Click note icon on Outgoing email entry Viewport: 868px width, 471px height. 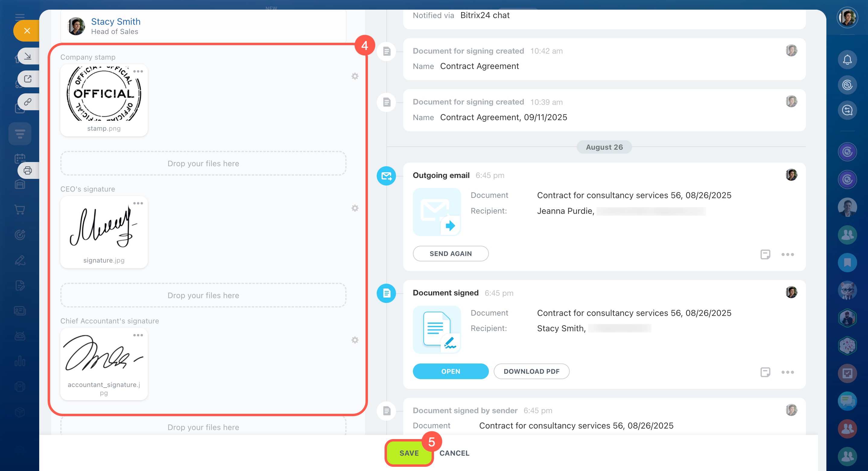point(765,254)
